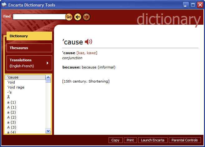Print the current entry
This screenshot has width=205, height=147.
click(130, 140)
